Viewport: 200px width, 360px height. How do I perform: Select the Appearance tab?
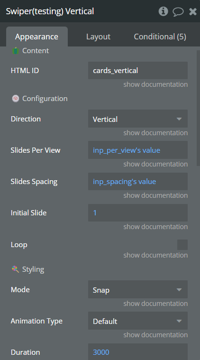pyautogui.click(x=36, y=37)
